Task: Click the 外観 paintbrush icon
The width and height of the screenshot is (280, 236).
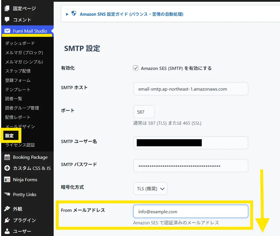Action: pos(7,209)
